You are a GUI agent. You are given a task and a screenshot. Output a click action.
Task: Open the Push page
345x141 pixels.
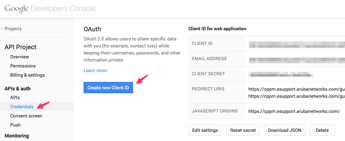16,125
